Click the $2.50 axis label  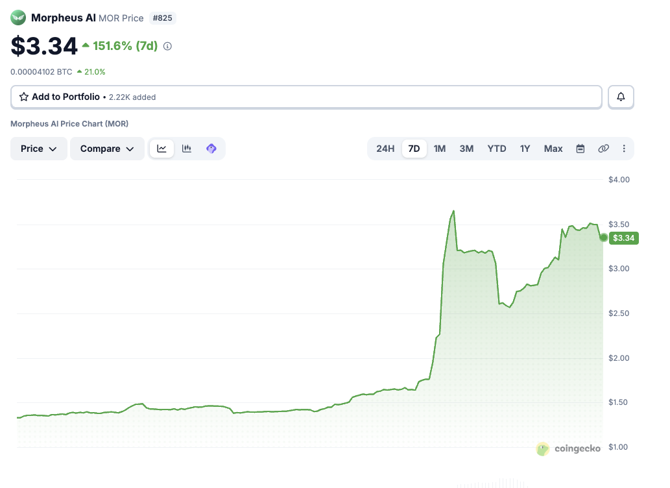pyautogui.click(x=619, y=313)
